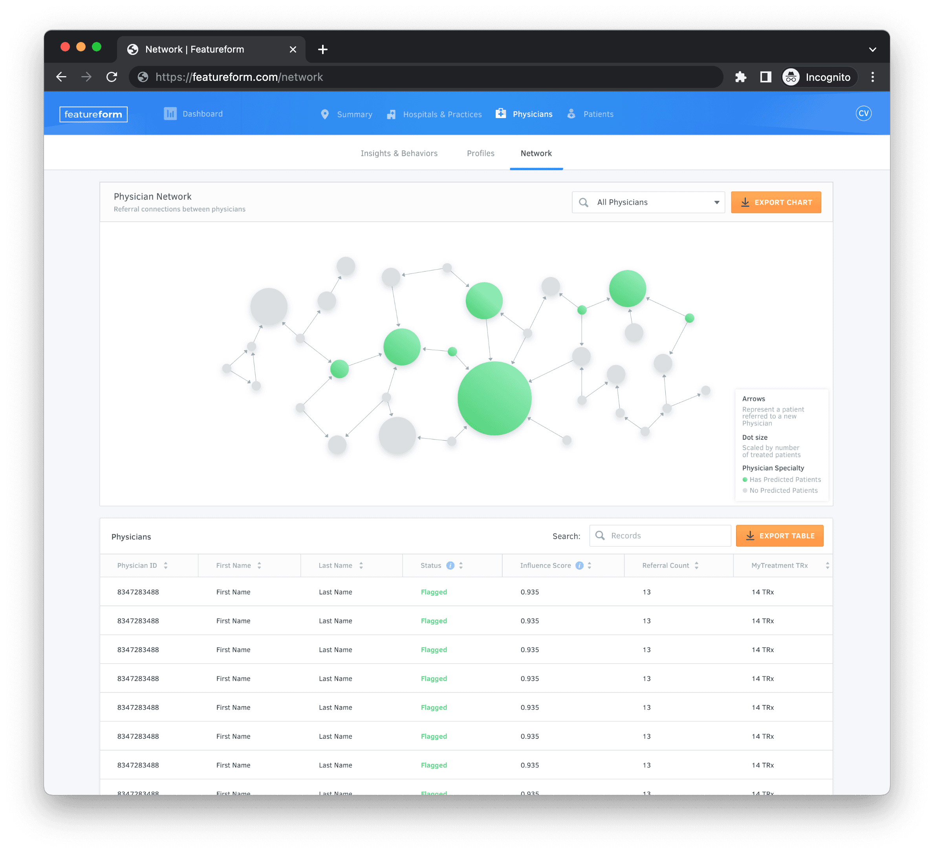
Task: Click the Incognito profile badge
Action: coord(819,77)
